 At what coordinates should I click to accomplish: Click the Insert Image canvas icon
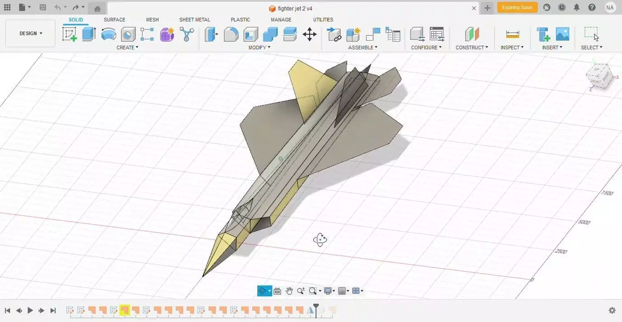tap(562, 34)
